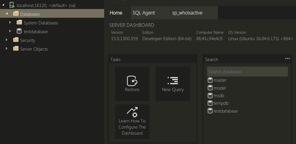The image size is (296, 144).
Task: Expand the System Databases folder arrow
Action: click(10, 23)
